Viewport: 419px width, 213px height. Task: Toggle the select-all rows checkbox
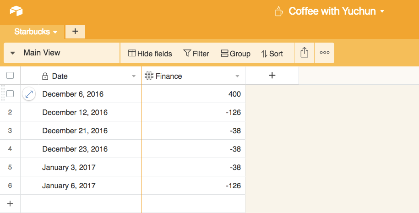[10, 76]
